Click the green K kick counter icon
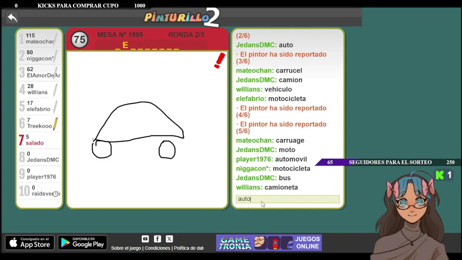 pos(440,175)
